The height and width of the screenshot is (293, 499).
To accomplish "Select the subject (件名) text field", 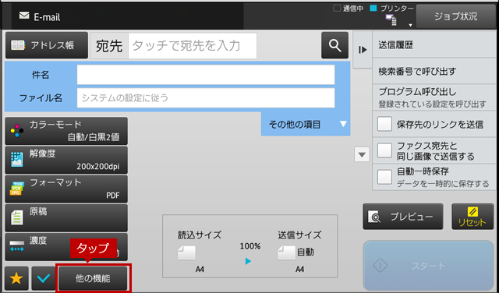I will (x=206, y=75).
